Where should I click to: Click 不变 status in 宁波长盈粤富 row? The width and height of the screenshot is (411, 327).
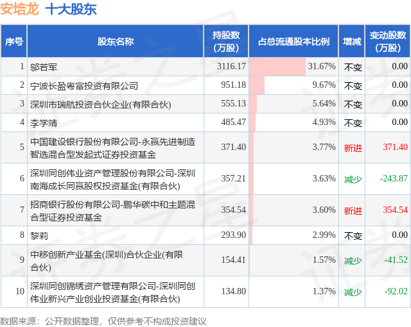pyautogui.click(x=353, y=86)
